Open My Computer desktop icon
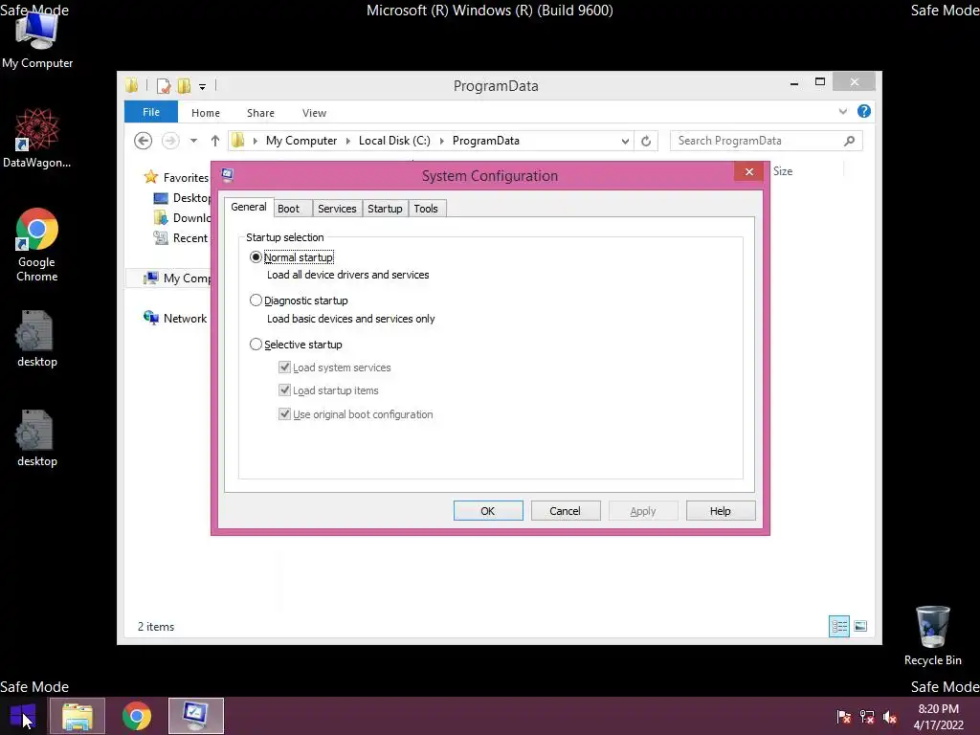Image resolution: width=980 pixels, height=735 pixels. pyautogui.click(x=37, y=37)
